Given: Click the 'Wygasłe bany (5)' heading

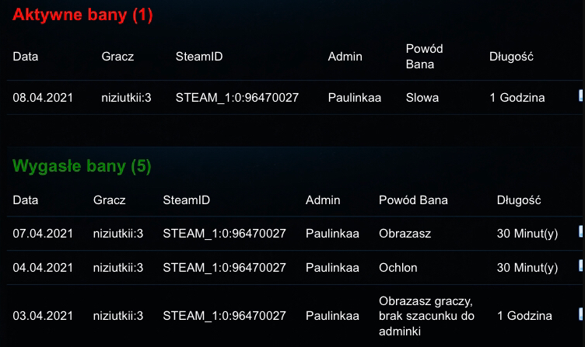Looking at the screenshot, I should point(82,166).
